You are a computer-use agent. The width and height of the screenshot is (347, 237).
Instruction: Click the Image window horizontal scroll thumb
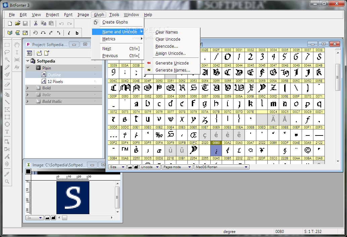(64, 218)
